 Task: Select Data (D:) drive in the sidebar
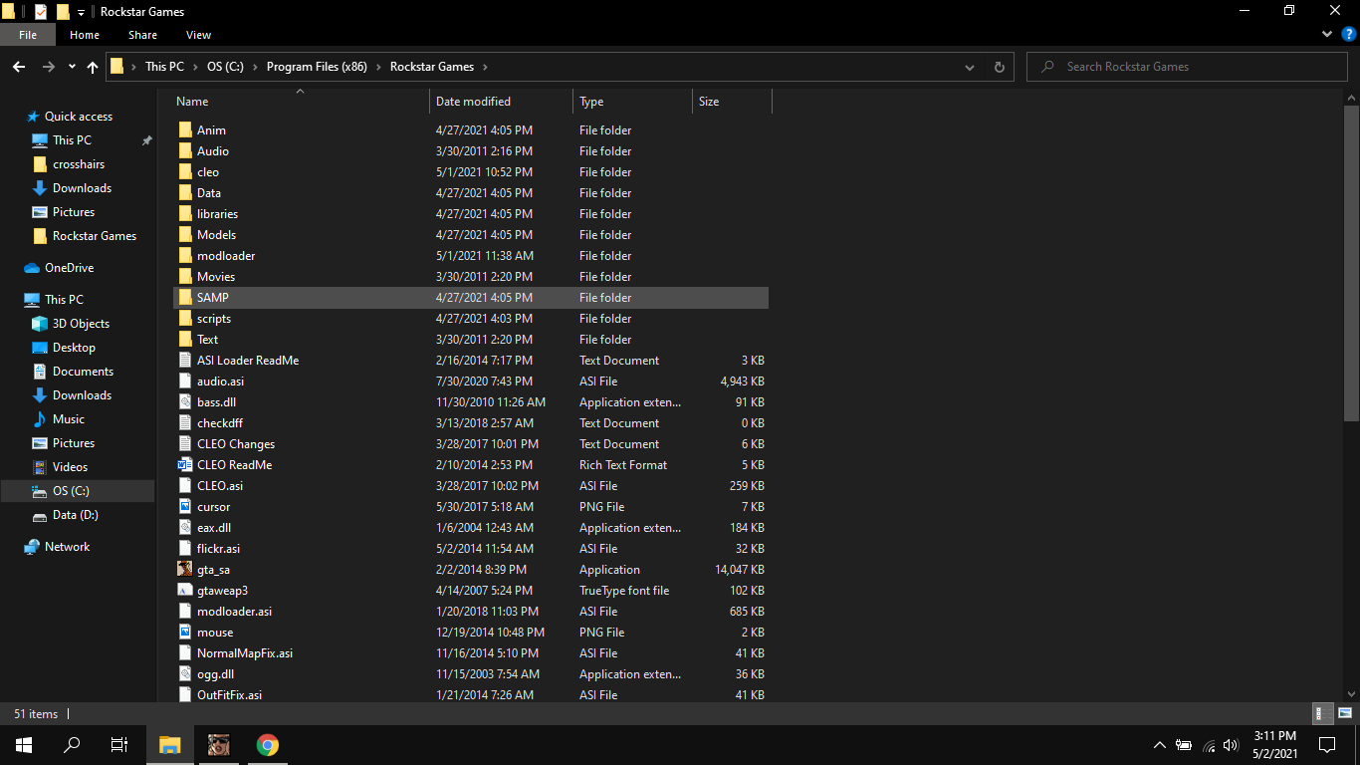pyautogui.click(x=78, y=515)
